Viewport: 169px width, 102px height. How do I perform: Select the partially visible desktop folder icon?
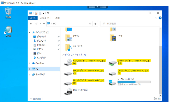(x=69, y=30)
